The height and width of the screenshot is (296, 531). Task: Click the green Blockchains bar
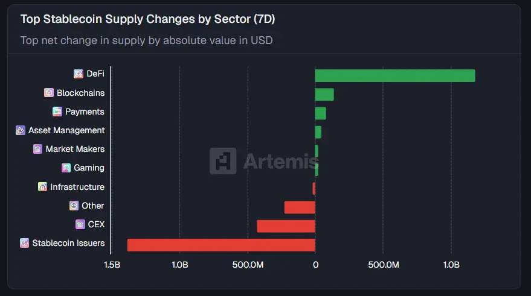[x=324, y=95]
